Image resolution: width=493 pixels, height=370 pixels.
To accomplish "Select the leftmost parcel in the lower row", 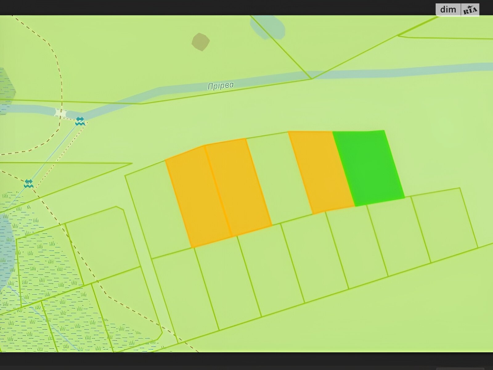I will [x=185, y=293].
